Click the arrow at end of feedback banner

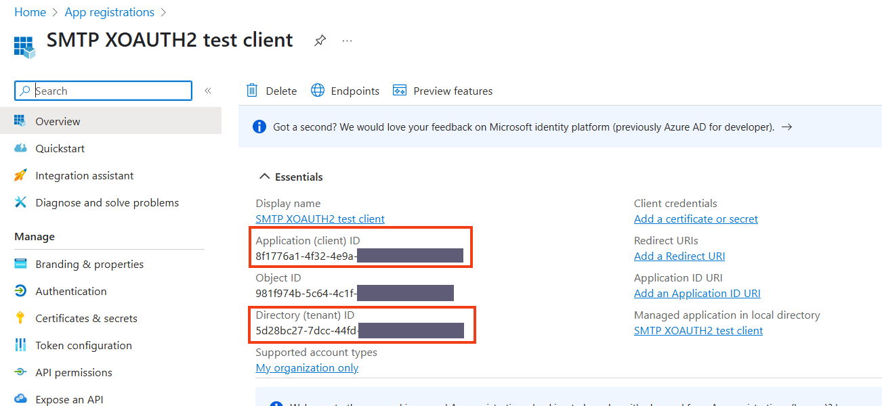pos(786,127)
